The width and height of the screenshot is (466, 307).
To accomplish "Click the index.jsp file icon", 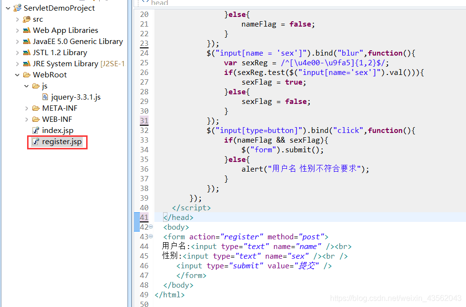I will 36,131.
